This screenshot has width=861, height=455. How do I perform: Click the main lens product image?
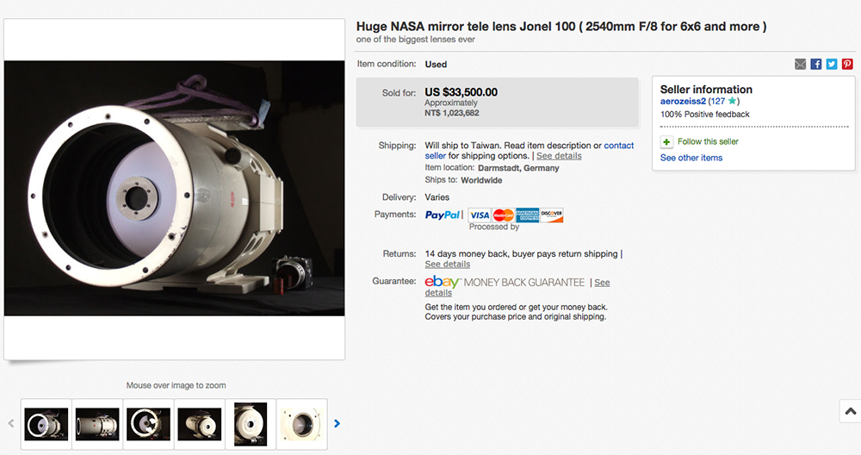click(174, 188)
